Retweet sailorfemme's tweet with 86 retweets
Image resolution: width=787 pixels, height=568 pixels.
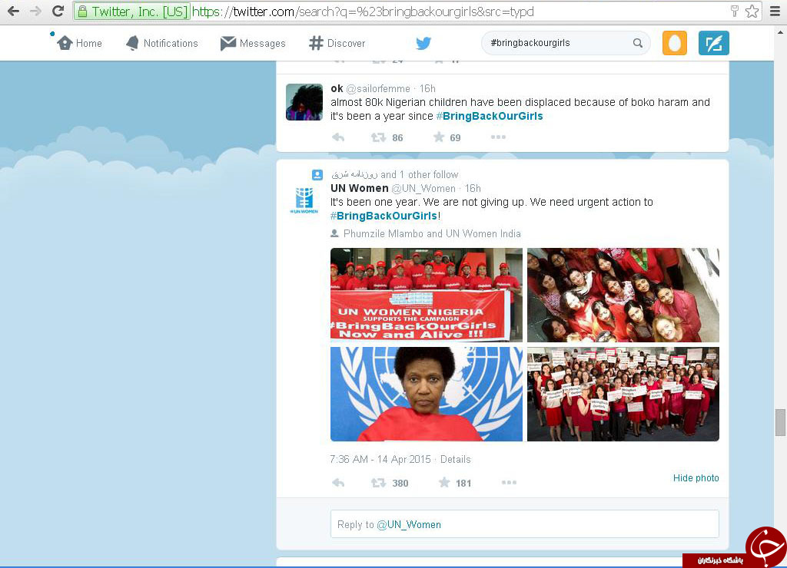pos(378,137)
